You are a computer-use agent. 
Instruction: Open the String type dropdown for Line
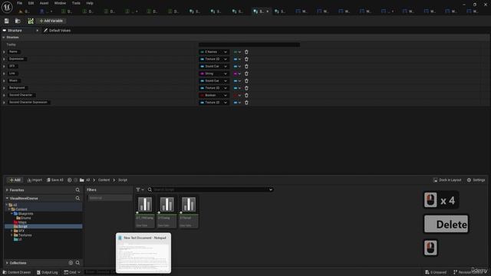214,74
